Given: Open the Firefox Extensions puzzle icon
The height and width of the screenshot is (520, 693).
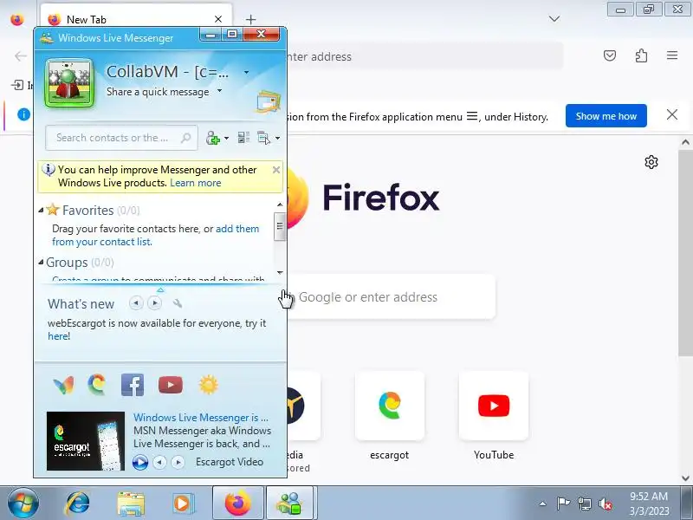Looking at the screenshot, I should click(641, 55).
